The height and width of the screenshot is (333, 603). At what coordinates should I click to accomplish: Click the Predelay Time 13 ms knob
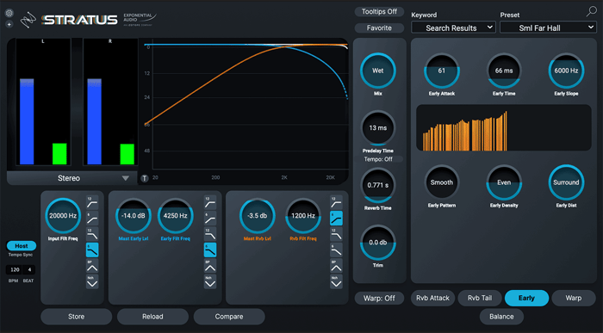pos(377,128)
